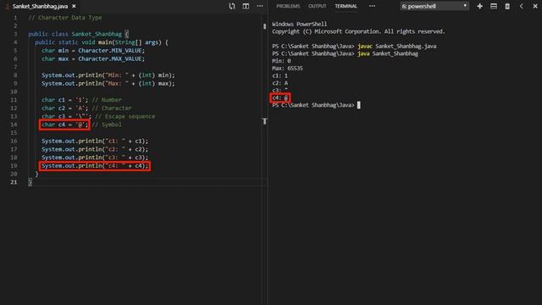Viewport: 542px width, 305px height.
Task: Click the 'char c3' escape sequence line
Action: [x=98, y=117]
